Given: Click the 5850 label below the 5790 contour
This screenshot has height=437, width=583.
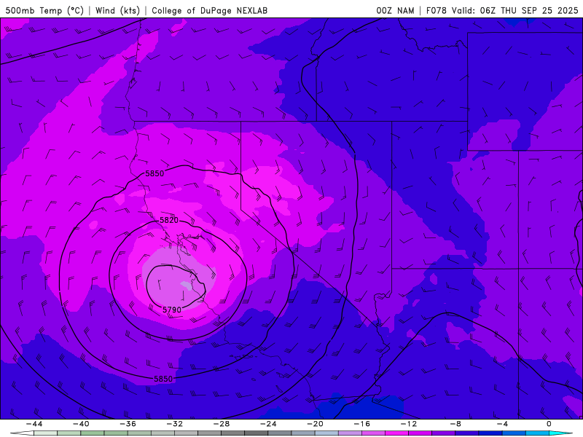Looking at the screenshot, I should click(x=163, y=379).
